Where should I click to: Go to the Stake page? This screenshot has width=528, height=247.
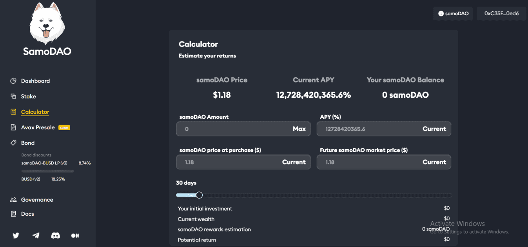point(28,96)
